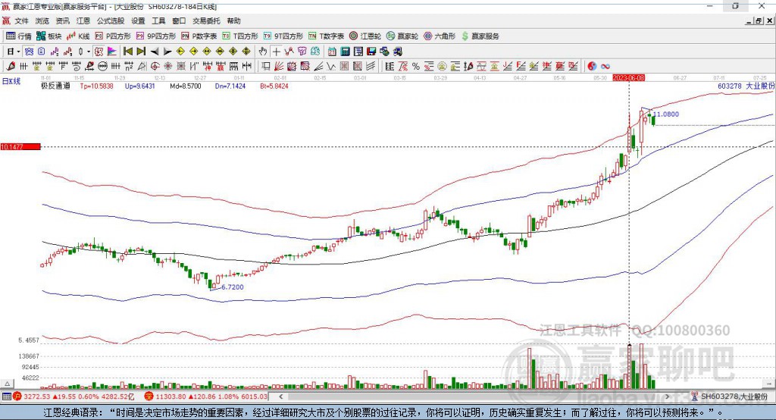
Task: Open the 9P四方形 tool
Action: tap(155, 36)
